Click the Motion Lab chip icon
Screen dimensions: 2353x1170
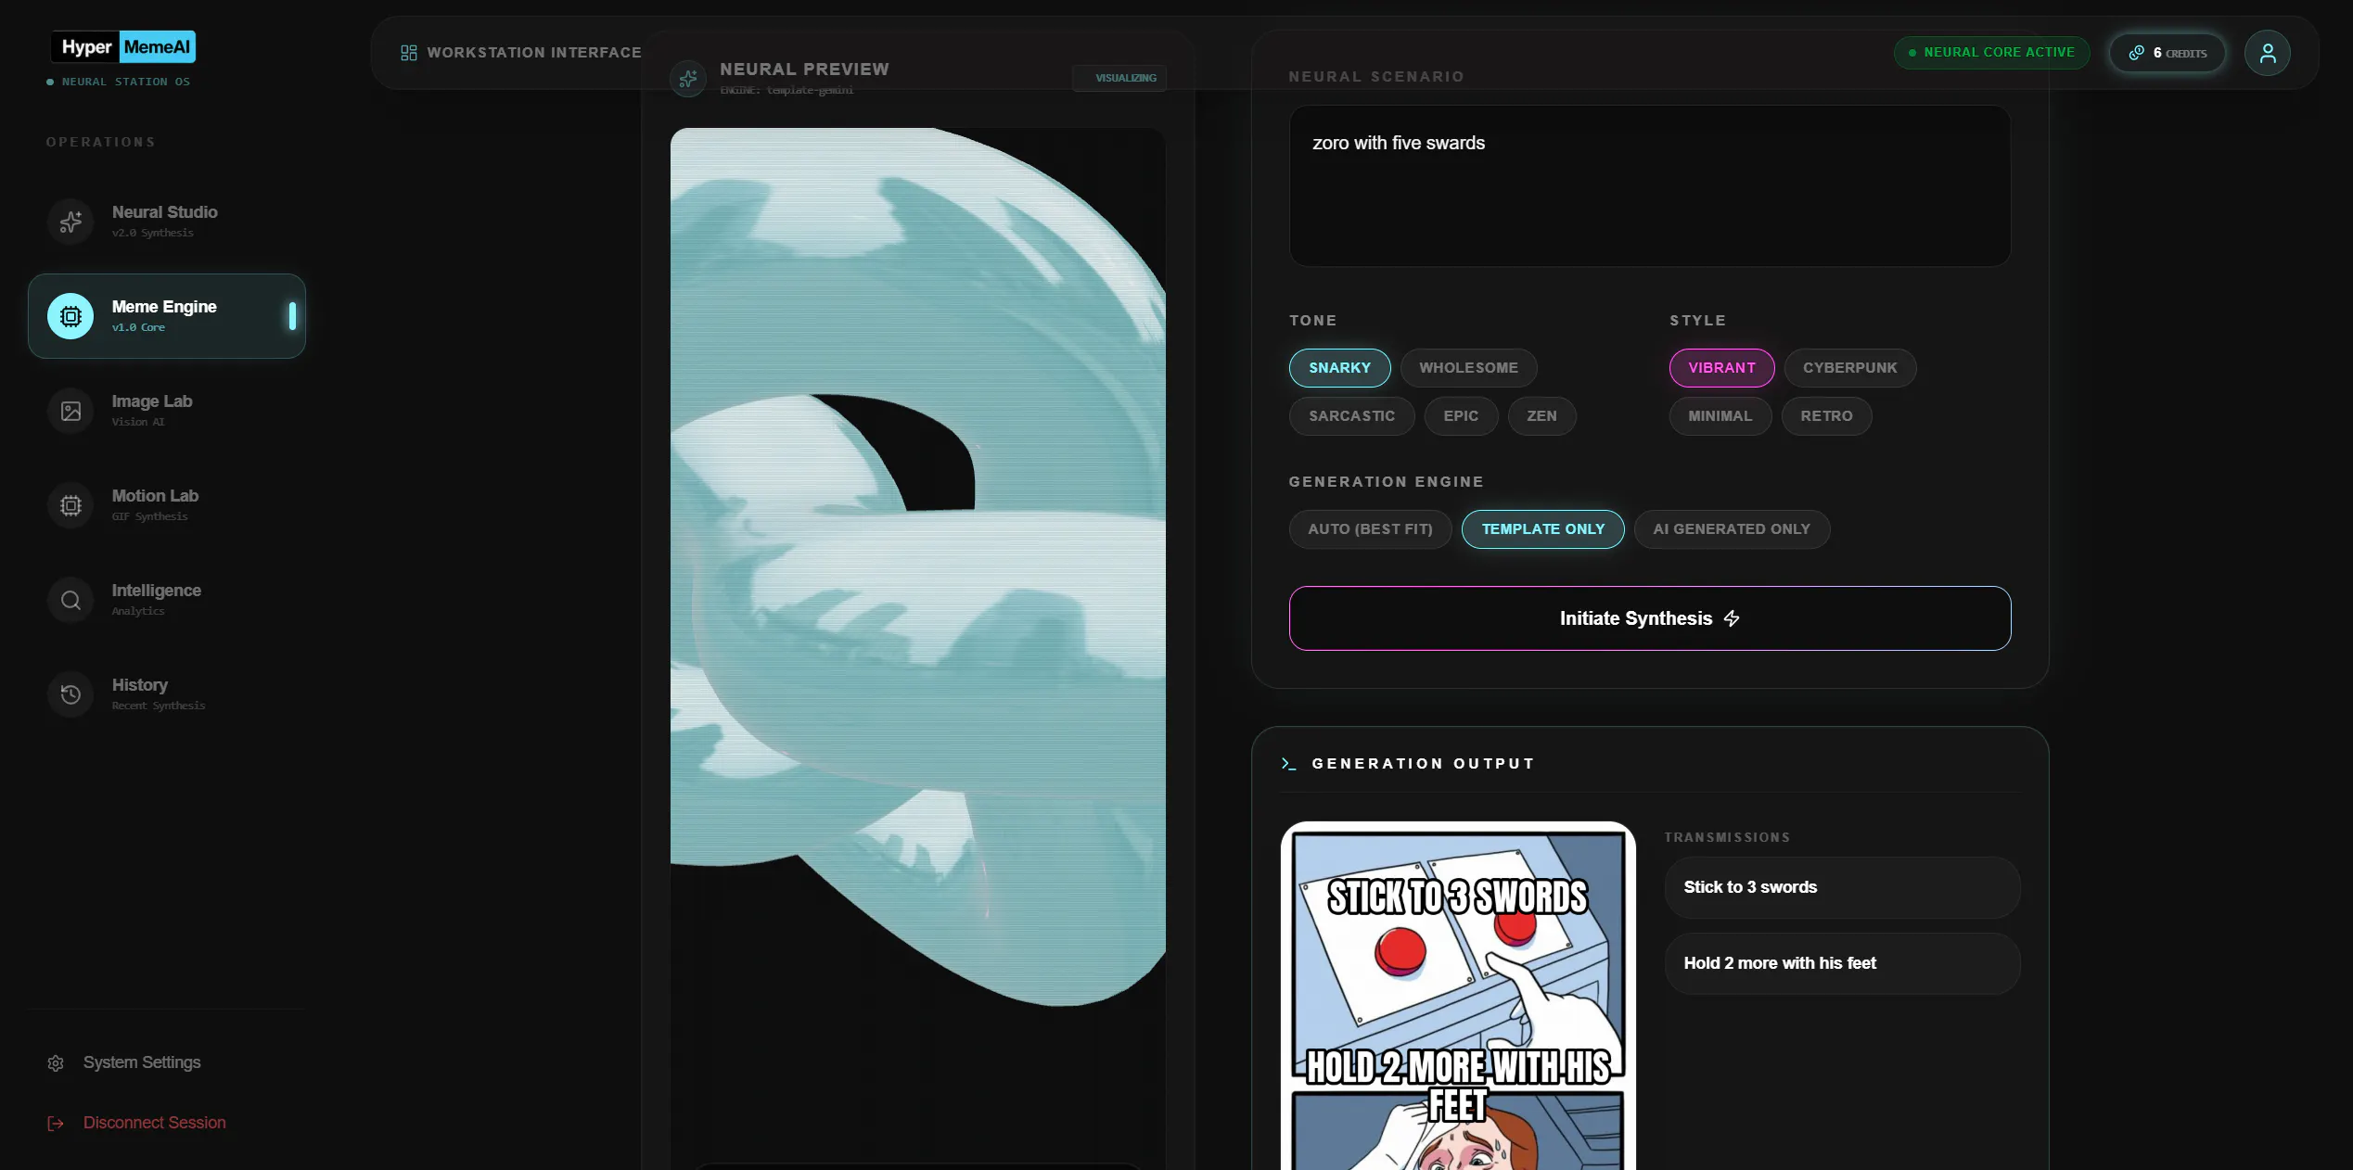70,505
